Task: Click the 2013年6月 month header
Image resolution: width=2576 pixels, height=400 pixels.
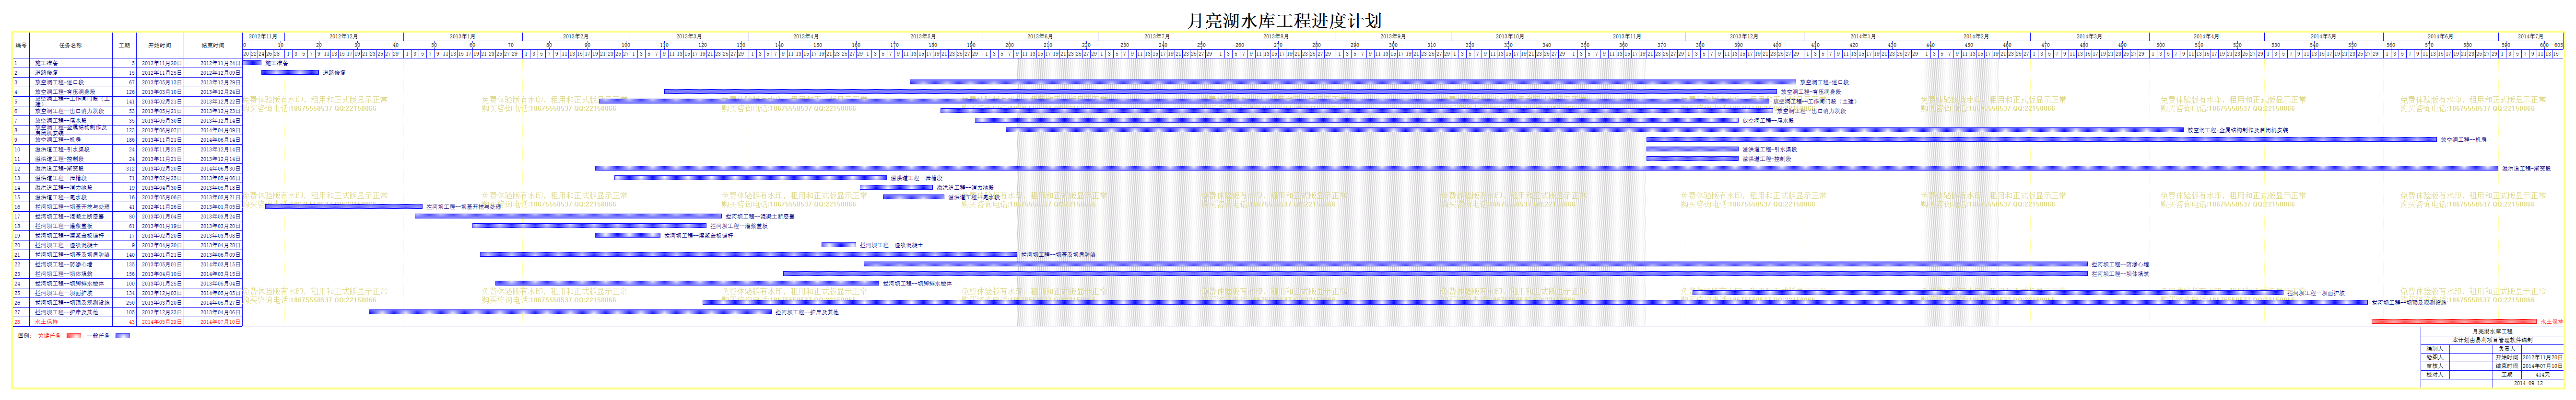Action: pyautogui.click(x=1040, y=36)
